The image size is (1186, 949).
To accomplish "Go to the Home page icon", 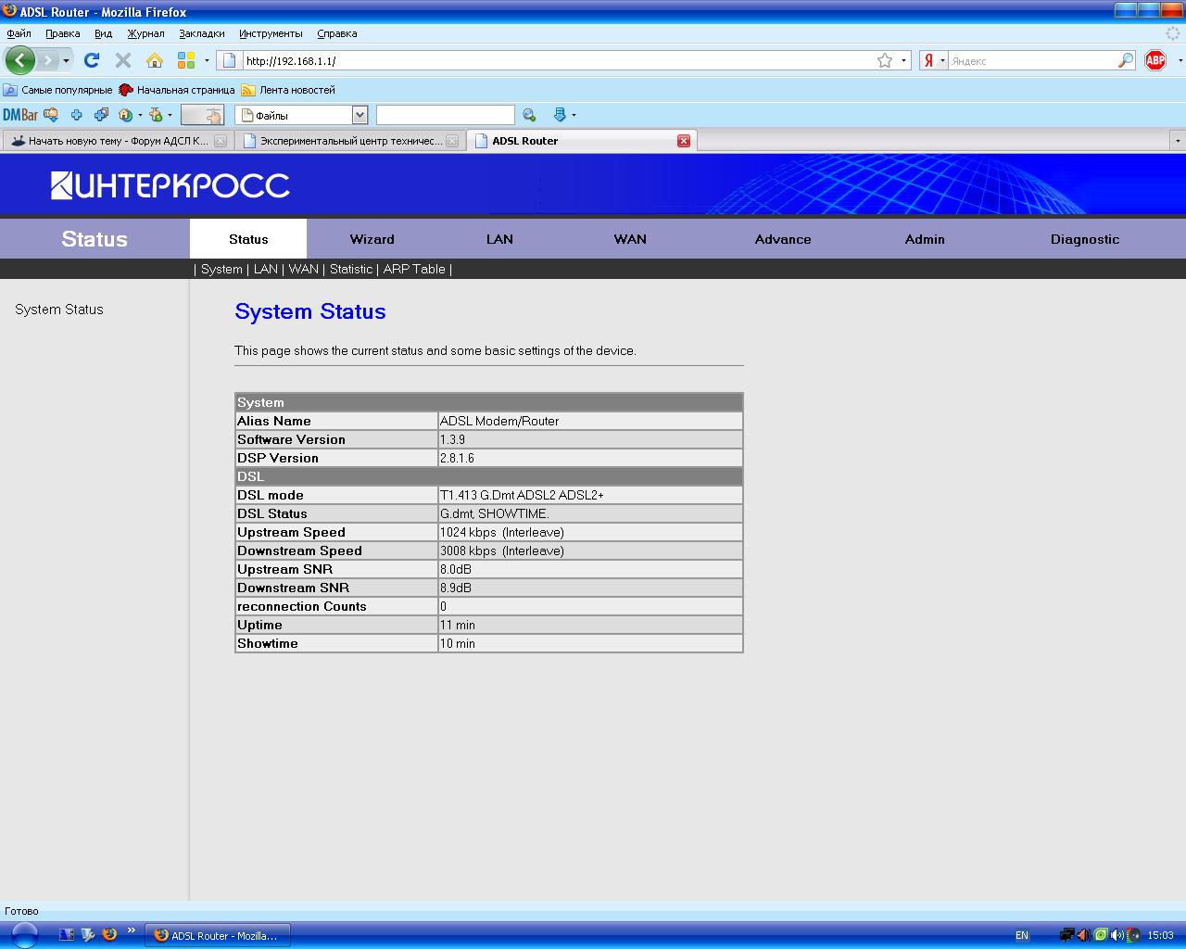I will point(155,60).
